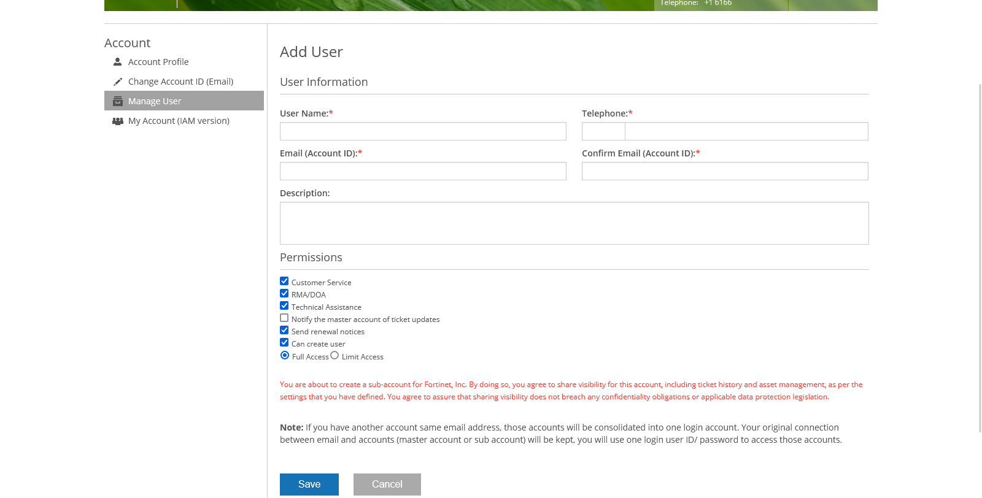The height and width of the screenshot is (498, 982).
Task: Uncheck the RMA/DOA checkbox
Action: [284, 294]
